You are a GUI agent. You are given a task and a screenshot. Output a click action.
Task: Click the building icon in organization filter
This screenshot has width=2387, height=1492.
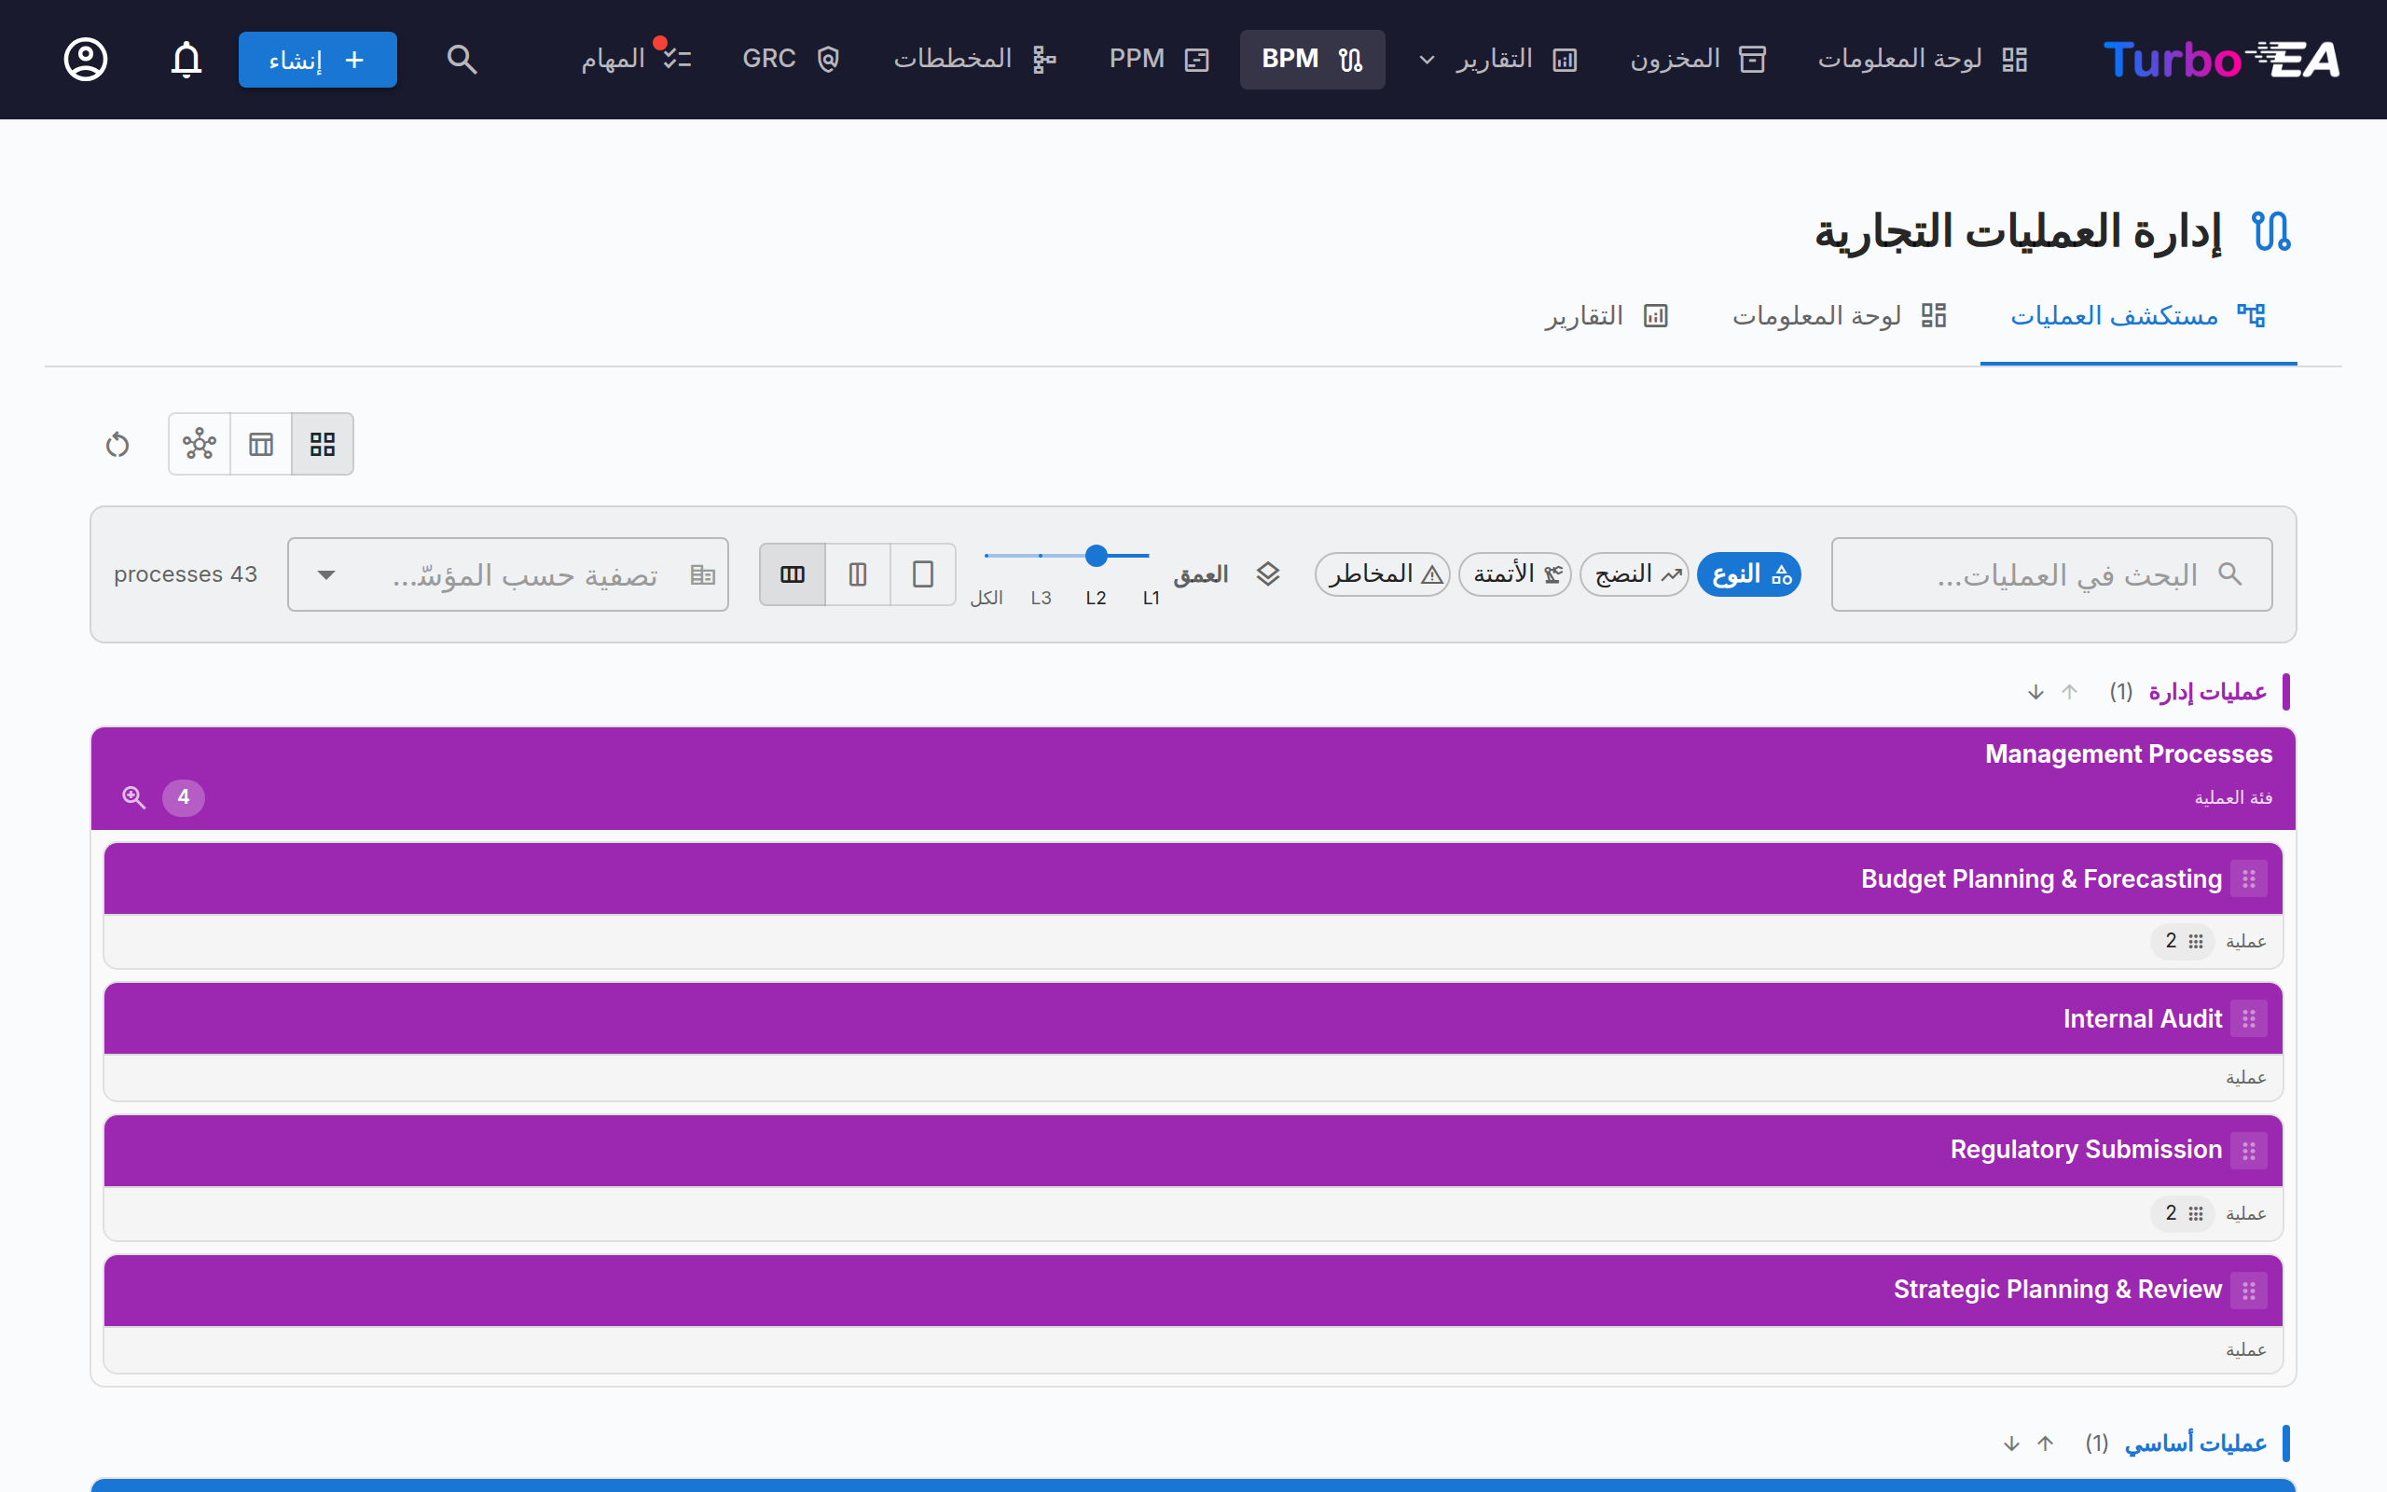[702, 574]
